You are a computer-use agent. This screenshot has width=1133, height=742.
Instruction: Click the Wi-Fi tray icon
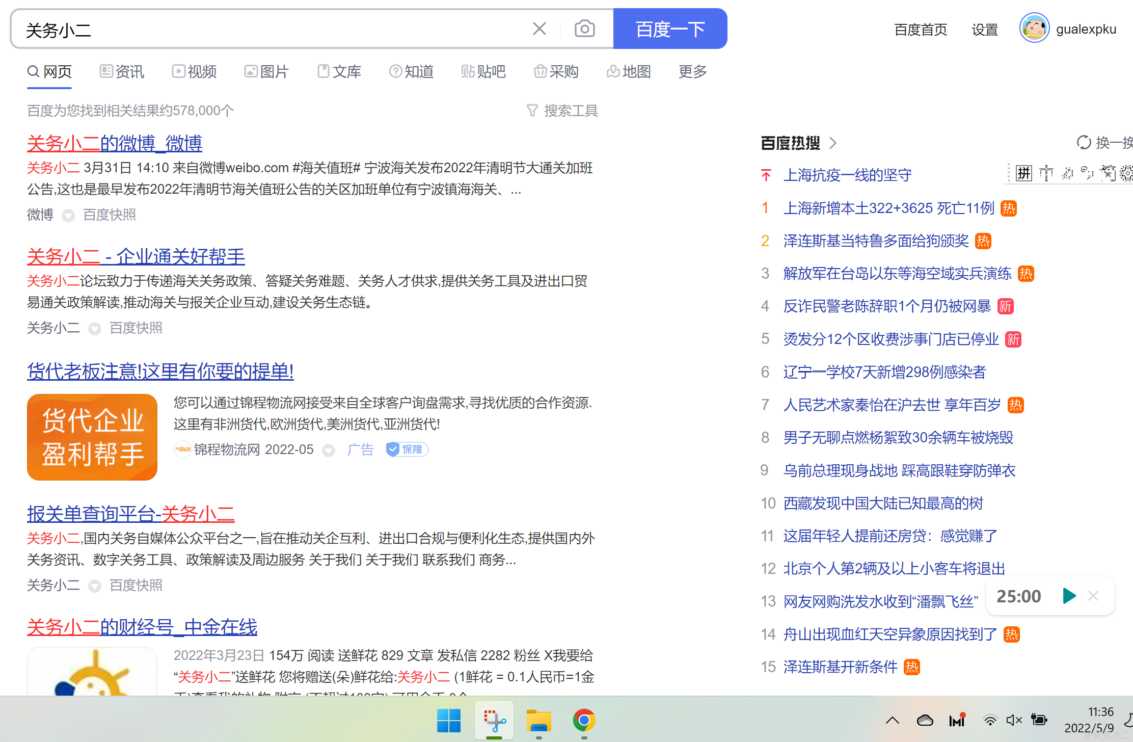pos(990,720)
